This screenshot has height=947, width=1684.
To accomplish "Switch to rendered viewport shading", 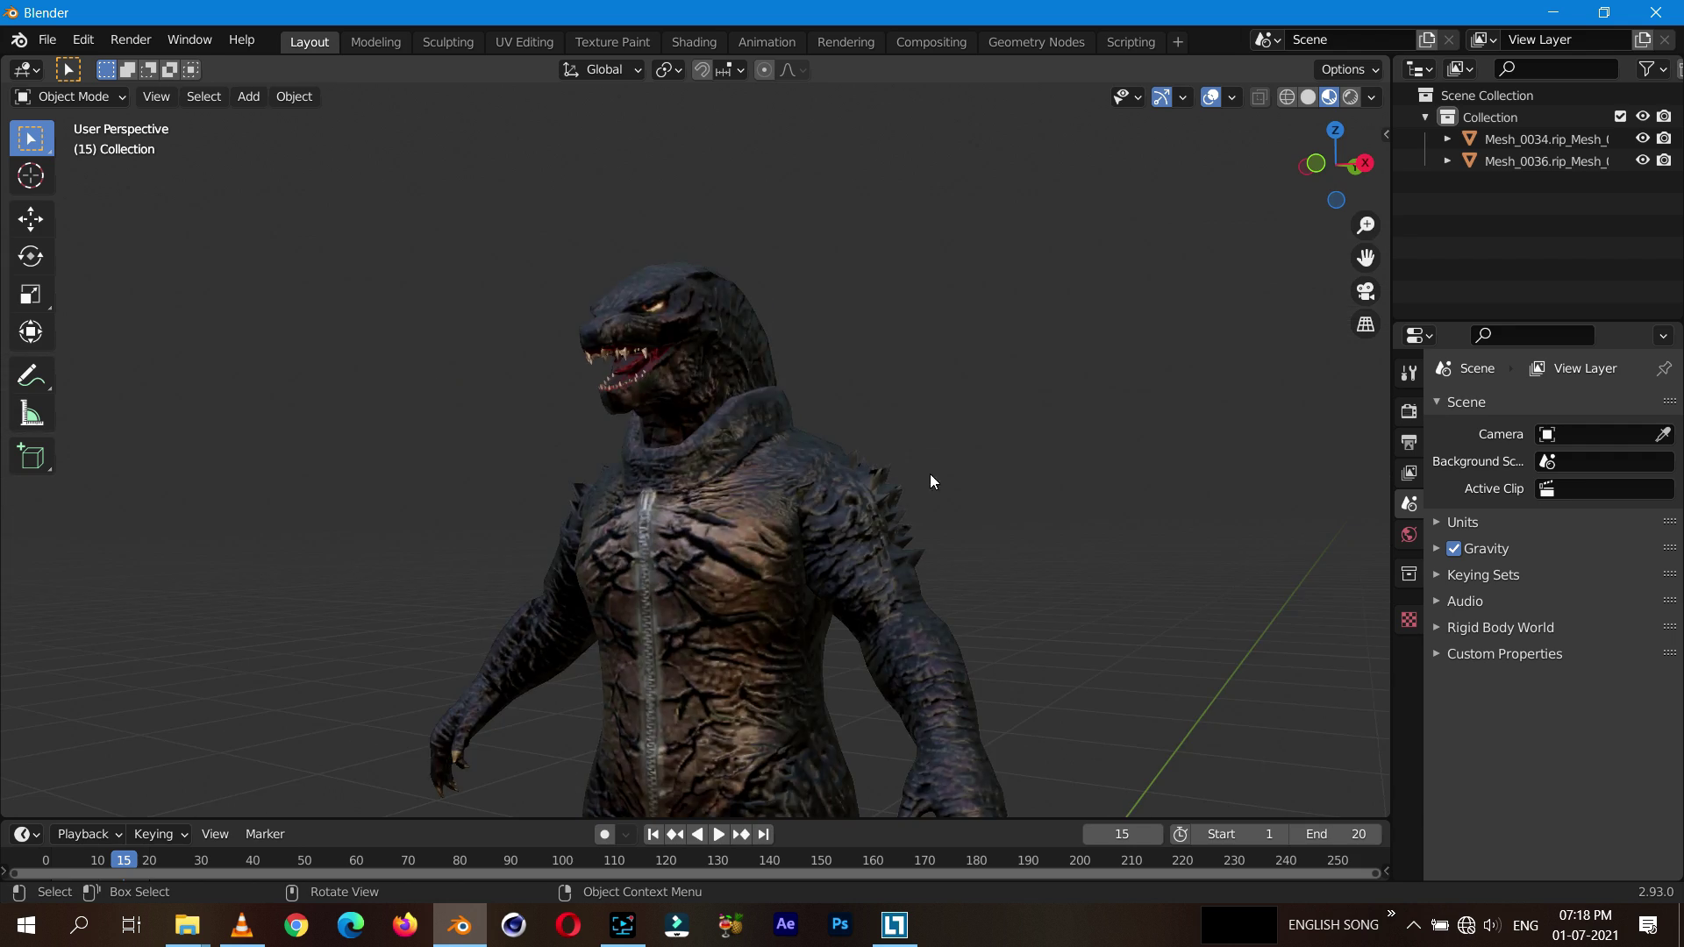I will [x=1351, y=97].
